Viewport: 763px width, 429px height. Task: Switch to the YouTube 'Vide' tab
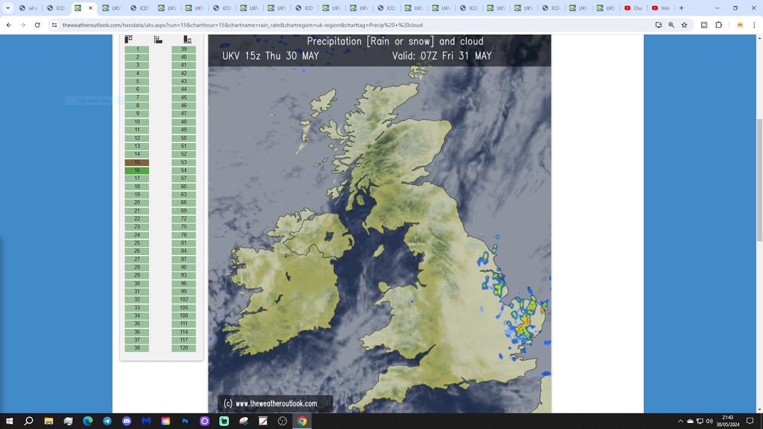[x=660, y=8]
